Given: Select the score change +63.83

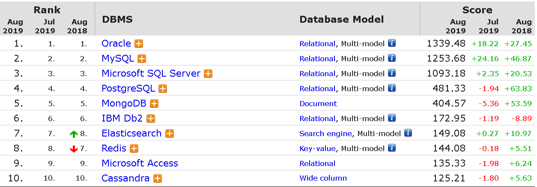Looking at the screenshot, I should pos(518,89).
